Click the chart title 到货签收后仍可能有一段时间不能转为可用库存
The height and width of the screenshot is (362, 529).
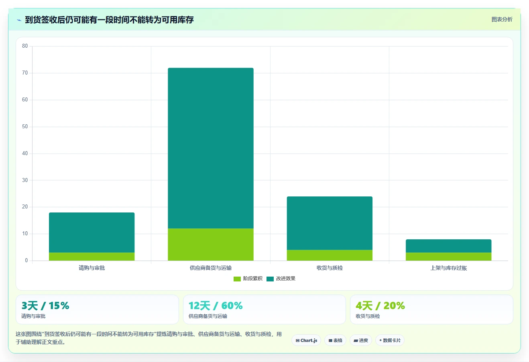(109, 20)
